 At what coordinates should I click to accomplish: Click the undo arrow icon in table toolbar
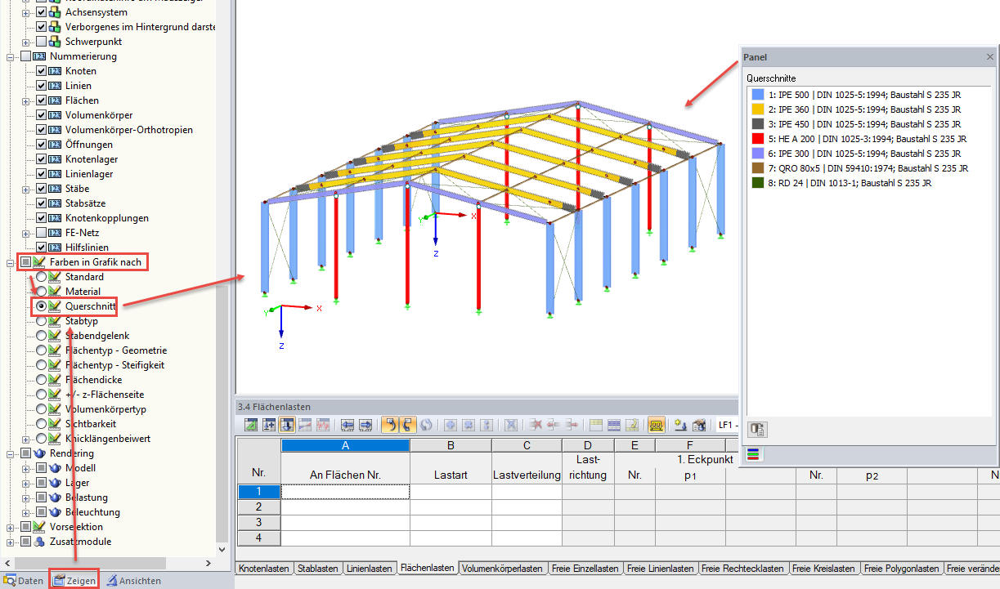tap(391, 425)
